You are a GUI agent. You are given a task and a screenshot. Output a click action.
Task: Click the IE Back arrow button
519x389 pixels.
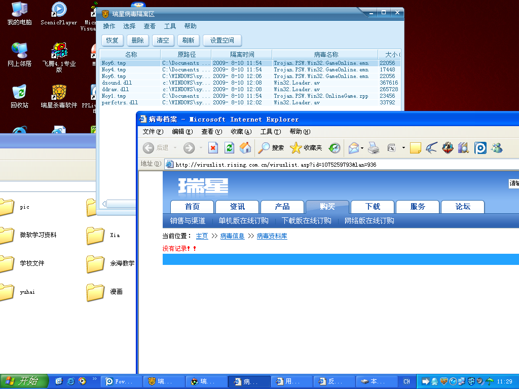pyautogui.click(x=149, y=148)
